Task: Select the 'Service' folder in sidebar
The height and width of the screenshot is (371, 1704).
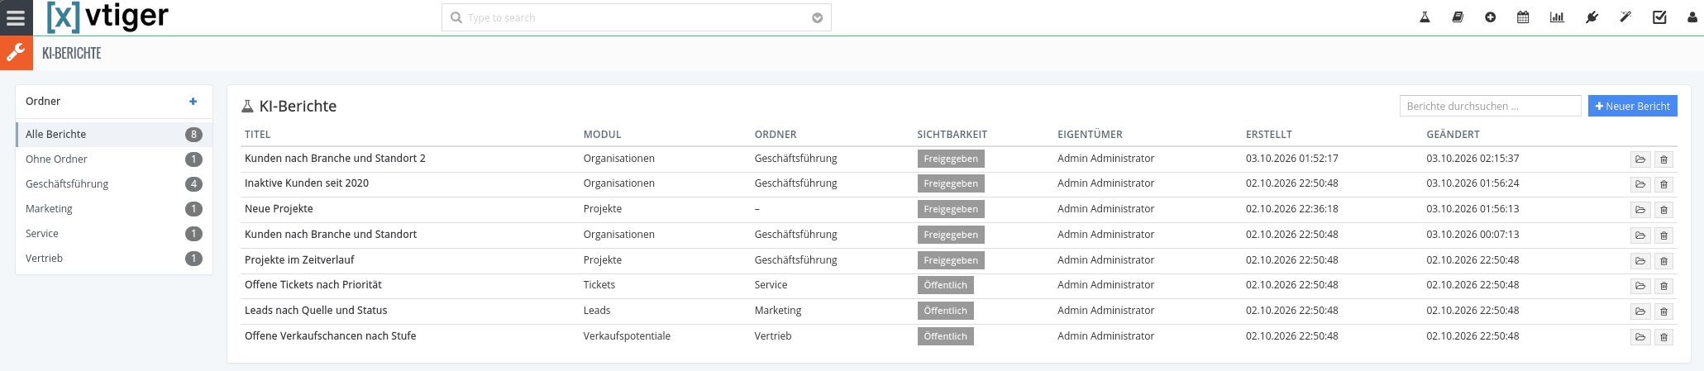Action: 114,233
